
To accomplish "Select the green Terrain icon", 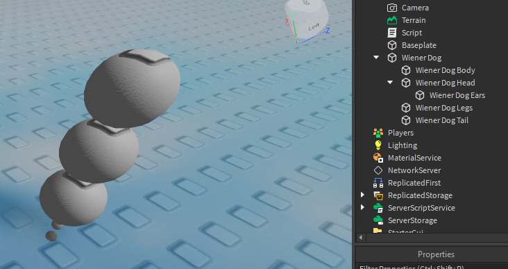I will click(x=392, y=20).
